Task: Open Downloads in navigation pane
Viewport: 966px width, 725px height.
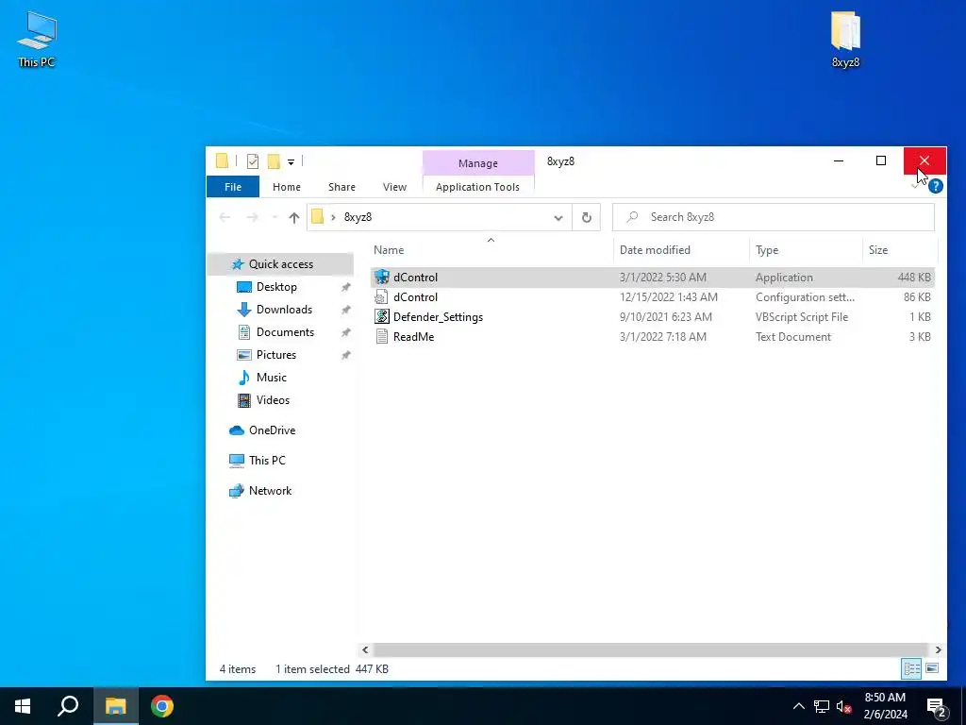Action: (x=284, y=310)
